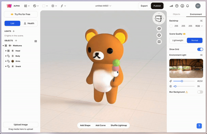Collapse the Rilakkuma group
The image size is (207, 134).
coord(3,46)
